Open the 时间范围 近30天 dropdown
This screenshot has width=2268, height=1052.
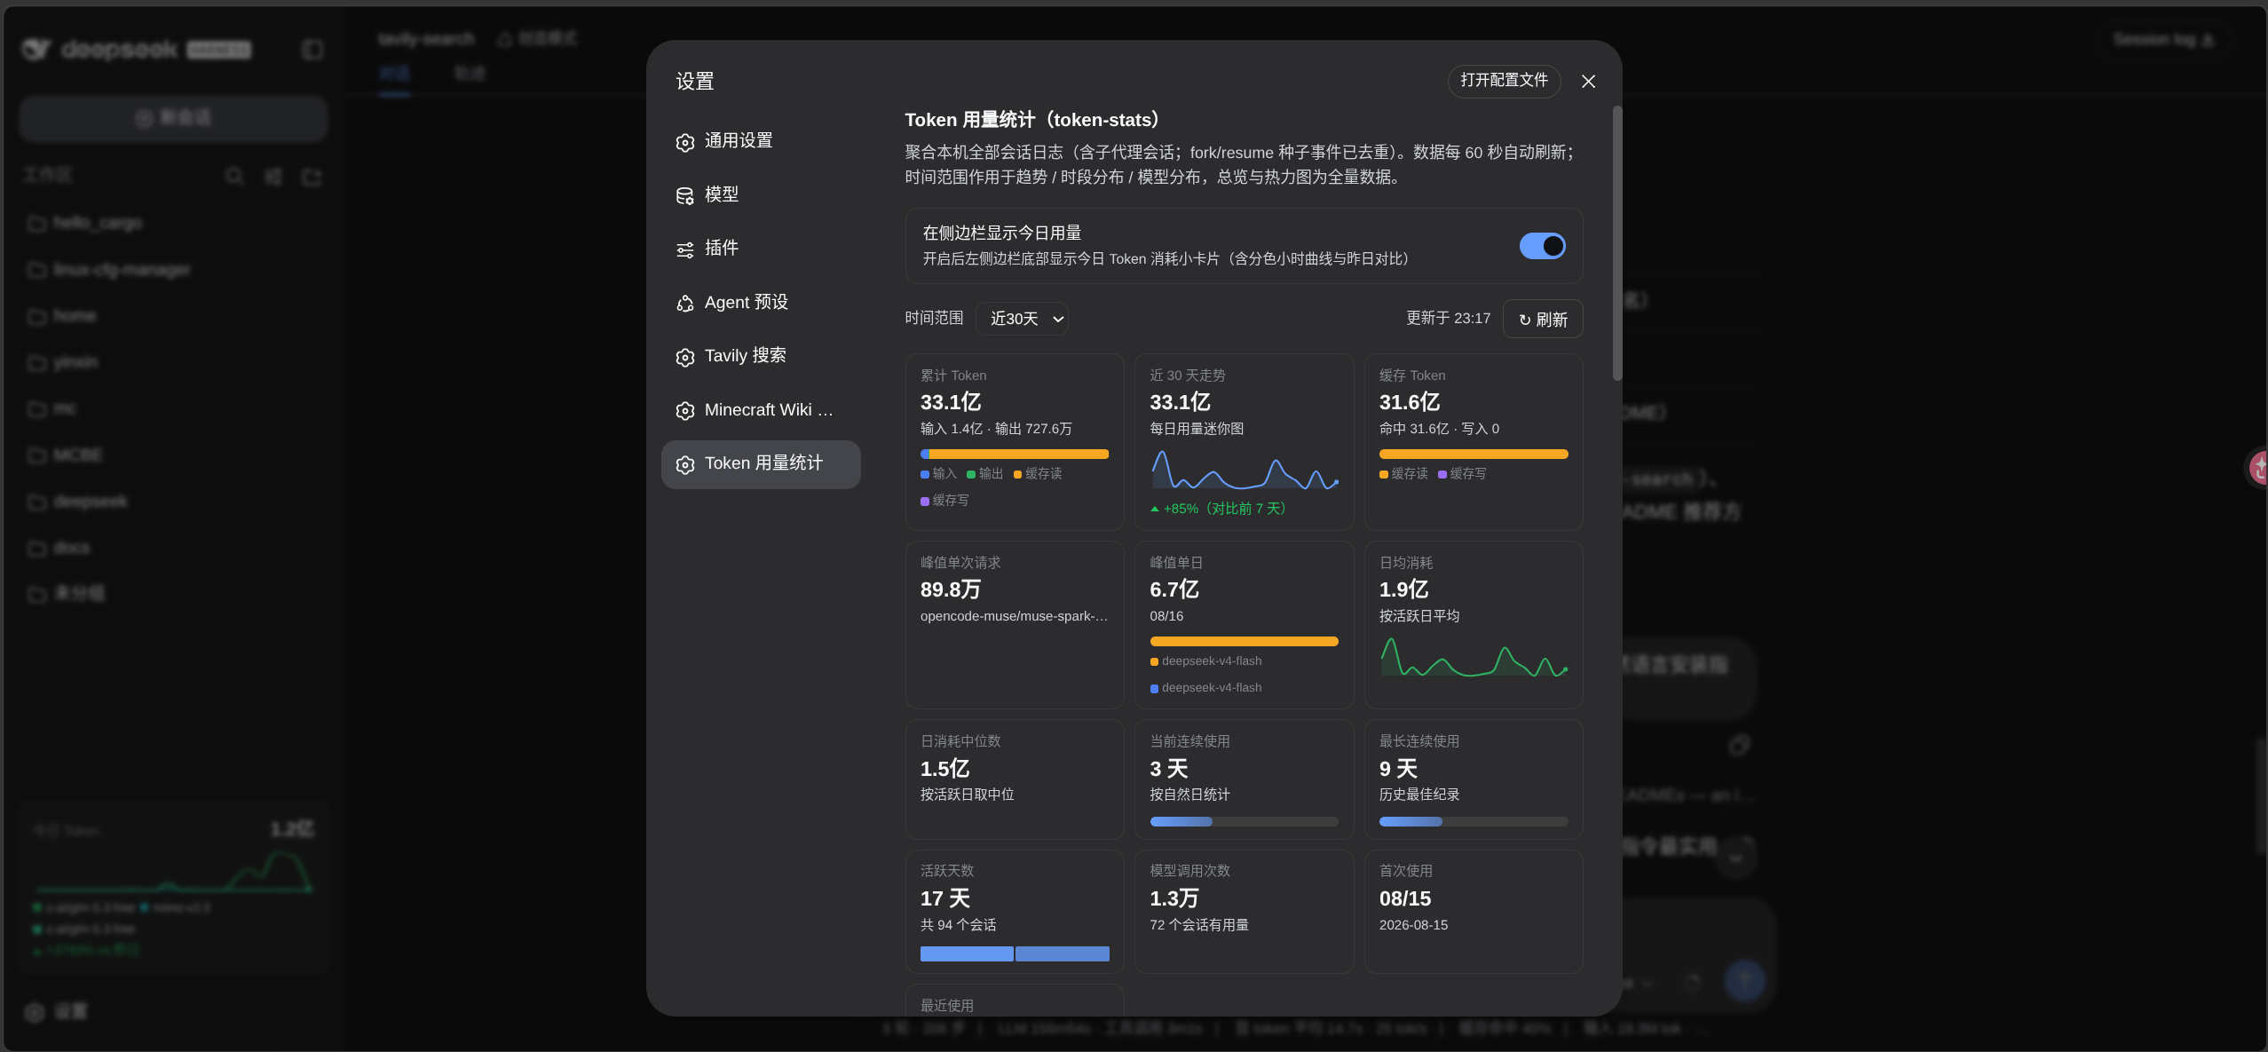tap(1022, 319)
